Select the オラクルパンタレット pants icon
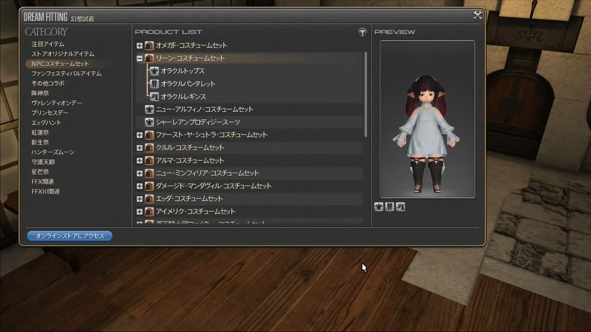This screenshot has width=591, height=332. 154,84
